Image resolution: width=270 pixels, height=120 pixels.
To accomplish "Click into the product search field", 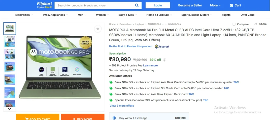I will [95, 5].
